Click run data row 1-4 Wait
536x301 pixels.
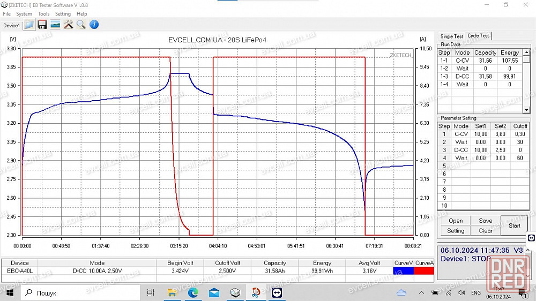480,84
